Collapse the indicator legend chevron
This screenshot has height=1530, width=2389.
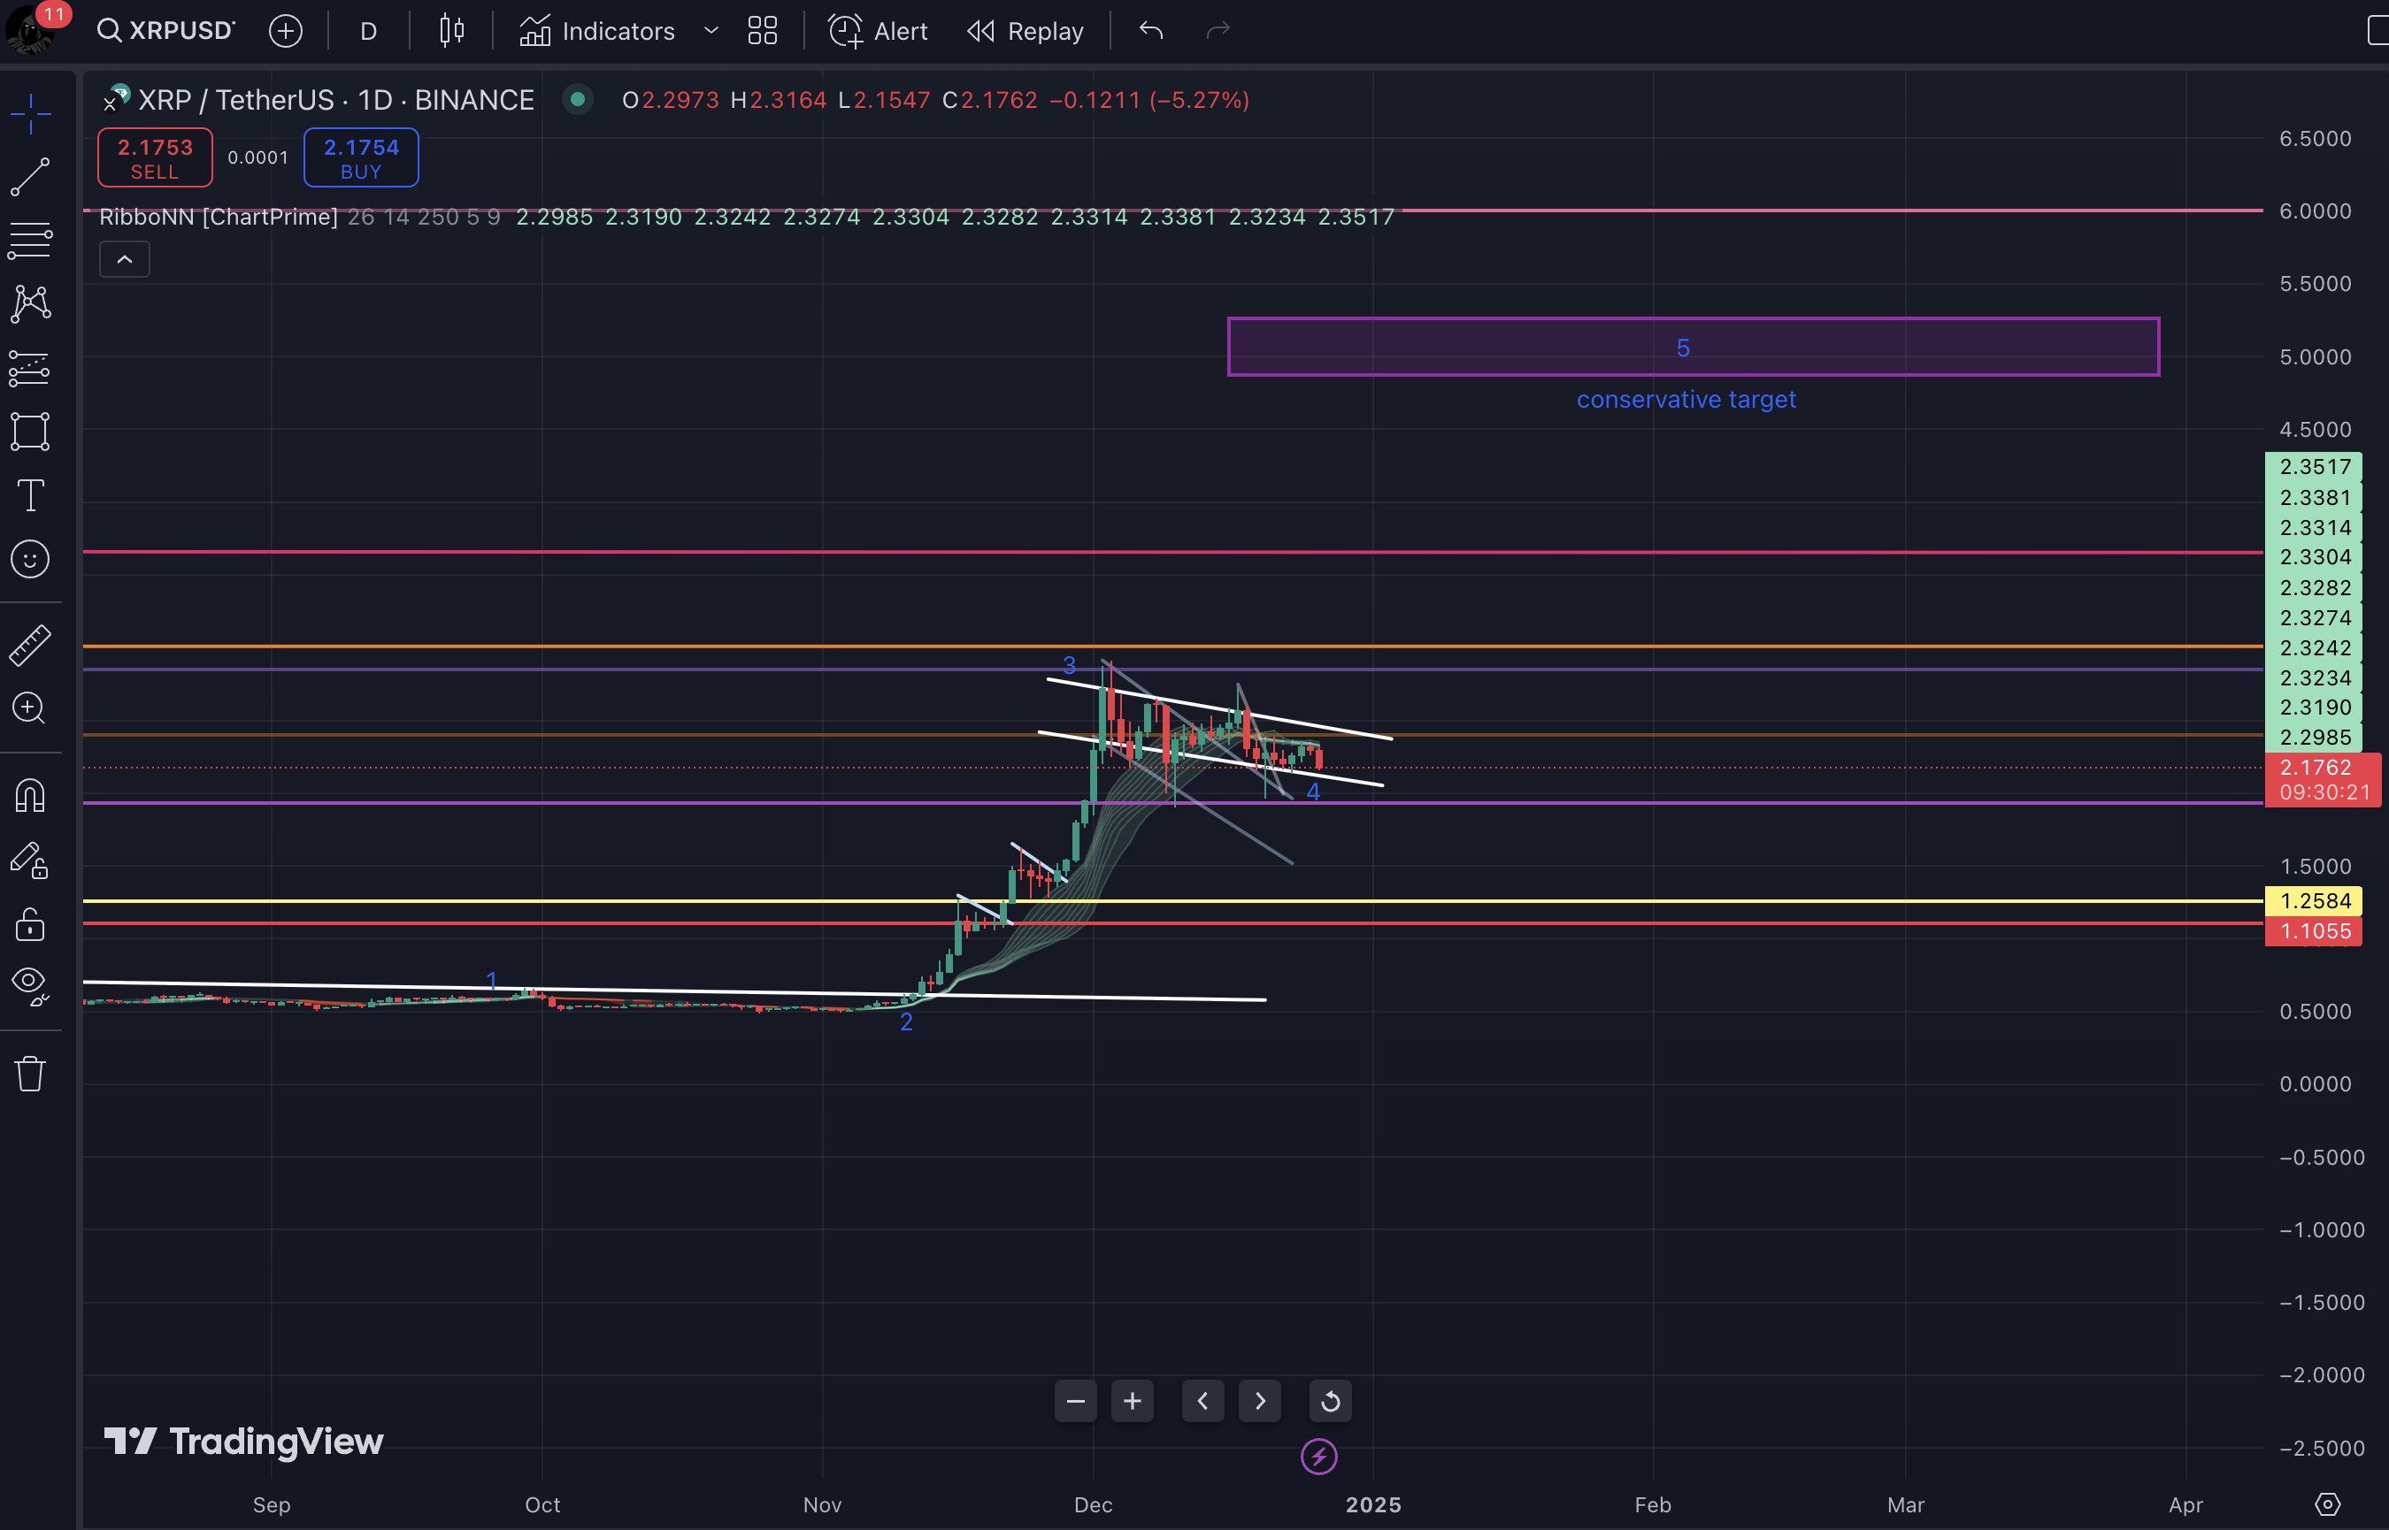(x=124, y=259)
